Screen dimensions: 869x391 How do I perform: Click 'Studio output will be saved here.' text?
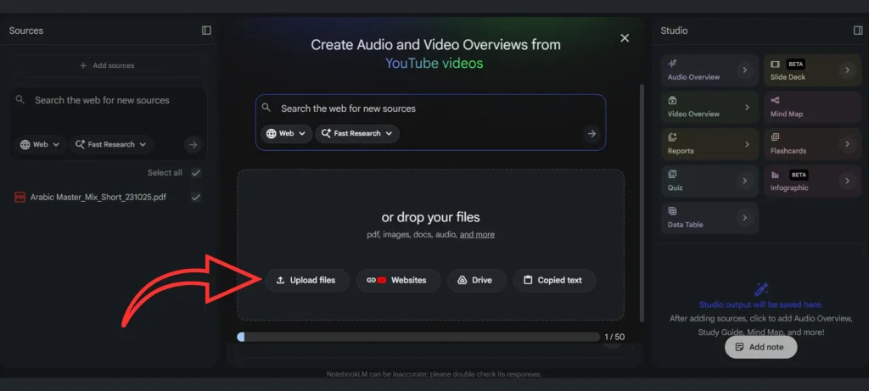tap(761, 304)
